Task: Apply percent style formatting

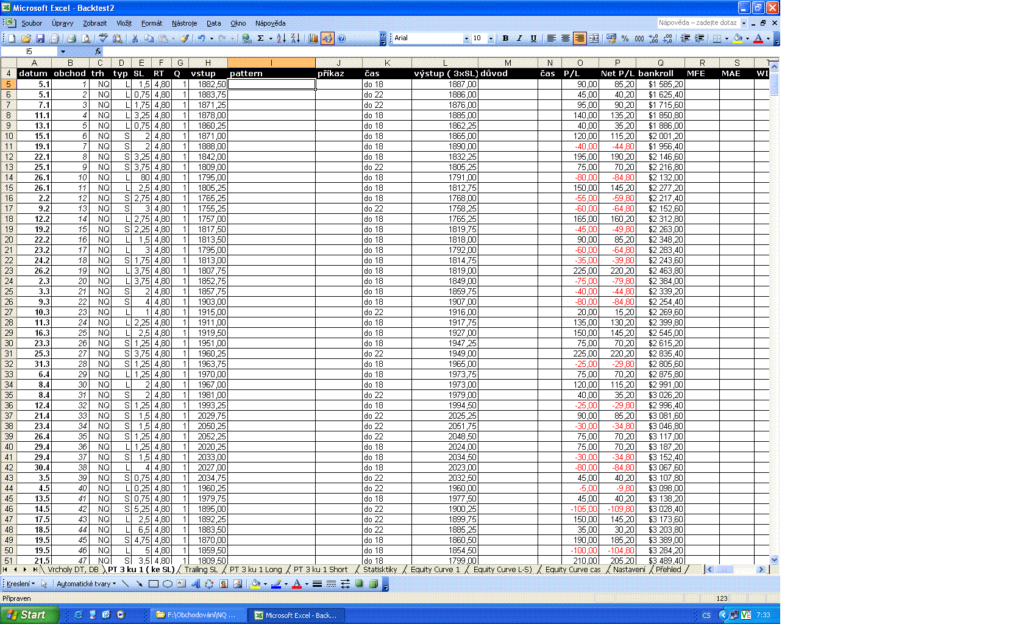Action: (x=625, y=38)
